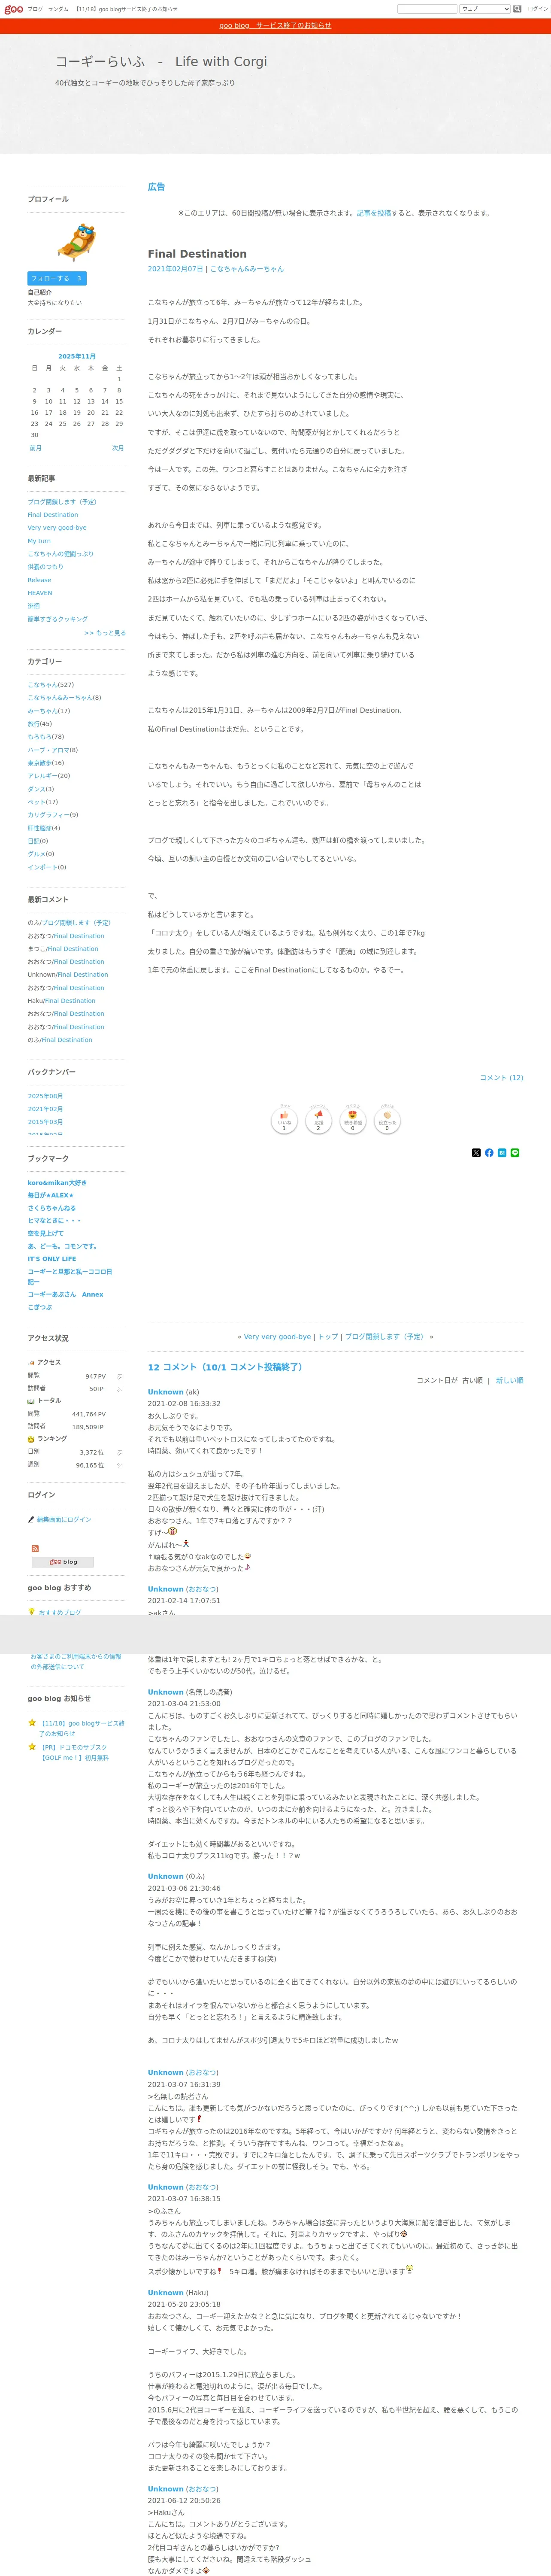Screen dimensions: 551x2576
Task: Open Final Destination post title
Action: click(197, 254)
